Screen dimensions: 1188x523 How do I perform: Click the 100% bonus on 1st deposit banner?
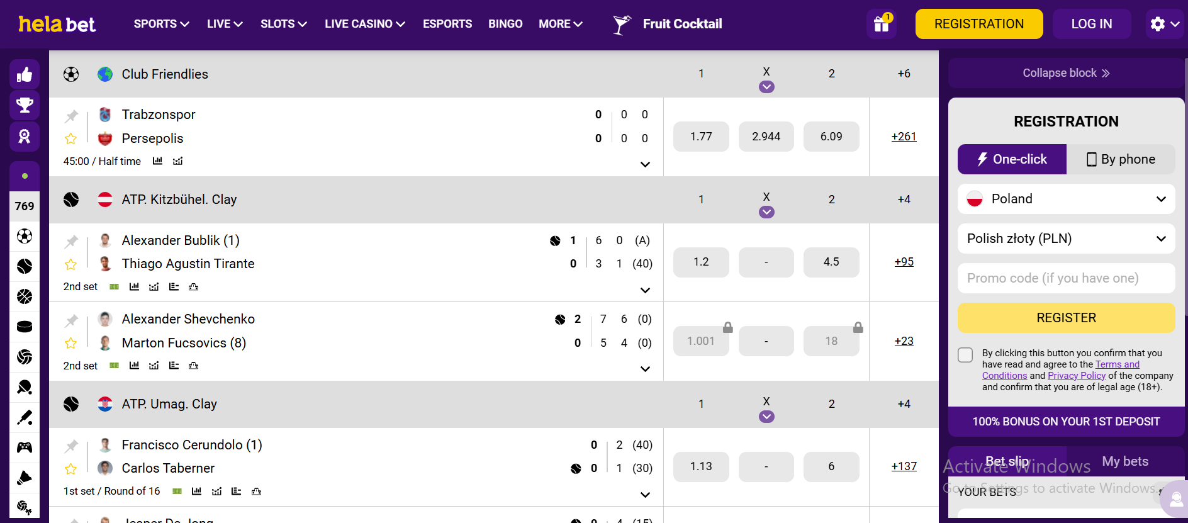1066,422
